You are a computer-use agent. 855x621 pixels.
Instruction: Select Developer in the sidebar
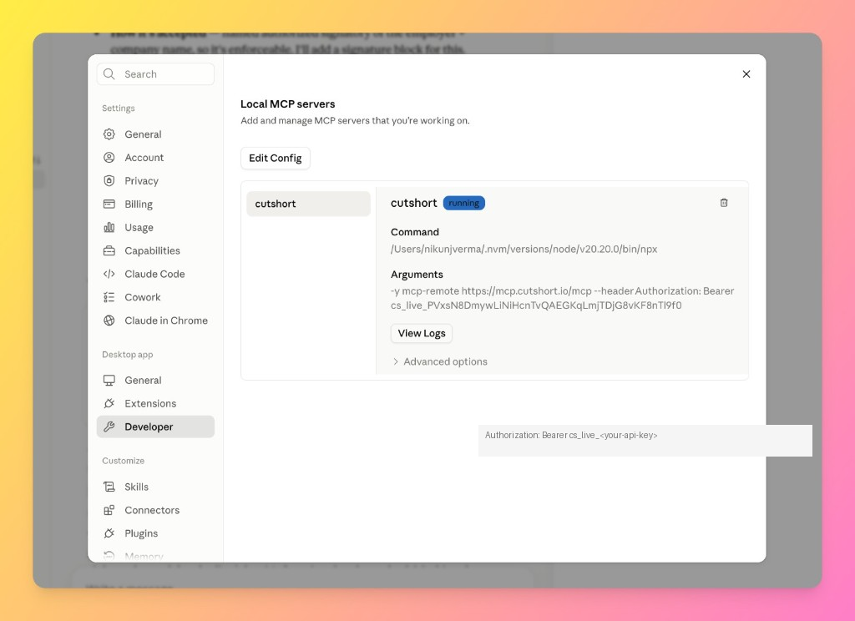tap(155, 427)
